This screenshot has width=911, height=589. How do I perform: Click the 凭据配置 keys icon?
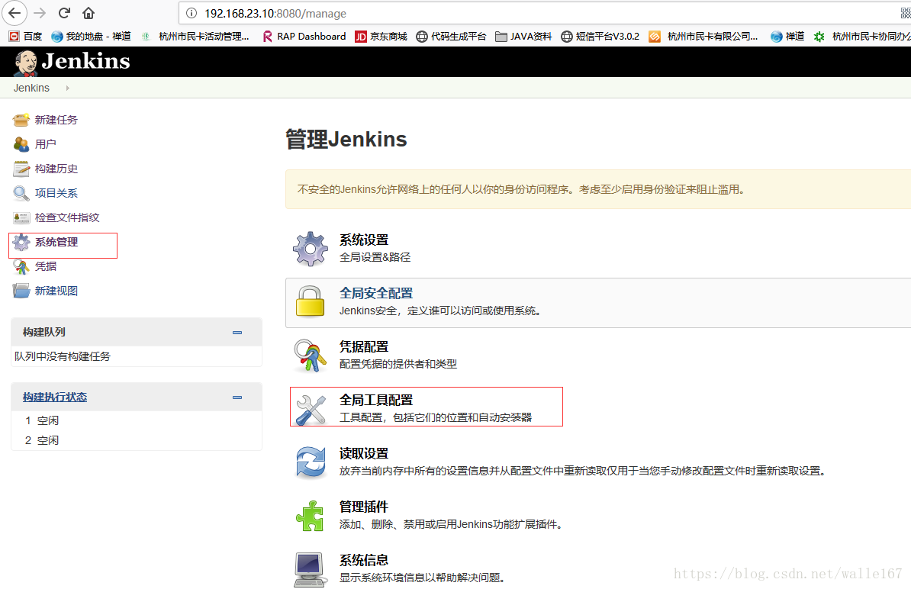point(311,356)
